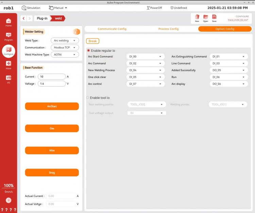Click the PowerOff robot status icon

point(148,8)
